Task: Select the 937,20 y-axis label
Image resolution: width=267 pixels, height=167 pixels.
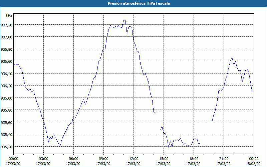Action: pos(6,25)
